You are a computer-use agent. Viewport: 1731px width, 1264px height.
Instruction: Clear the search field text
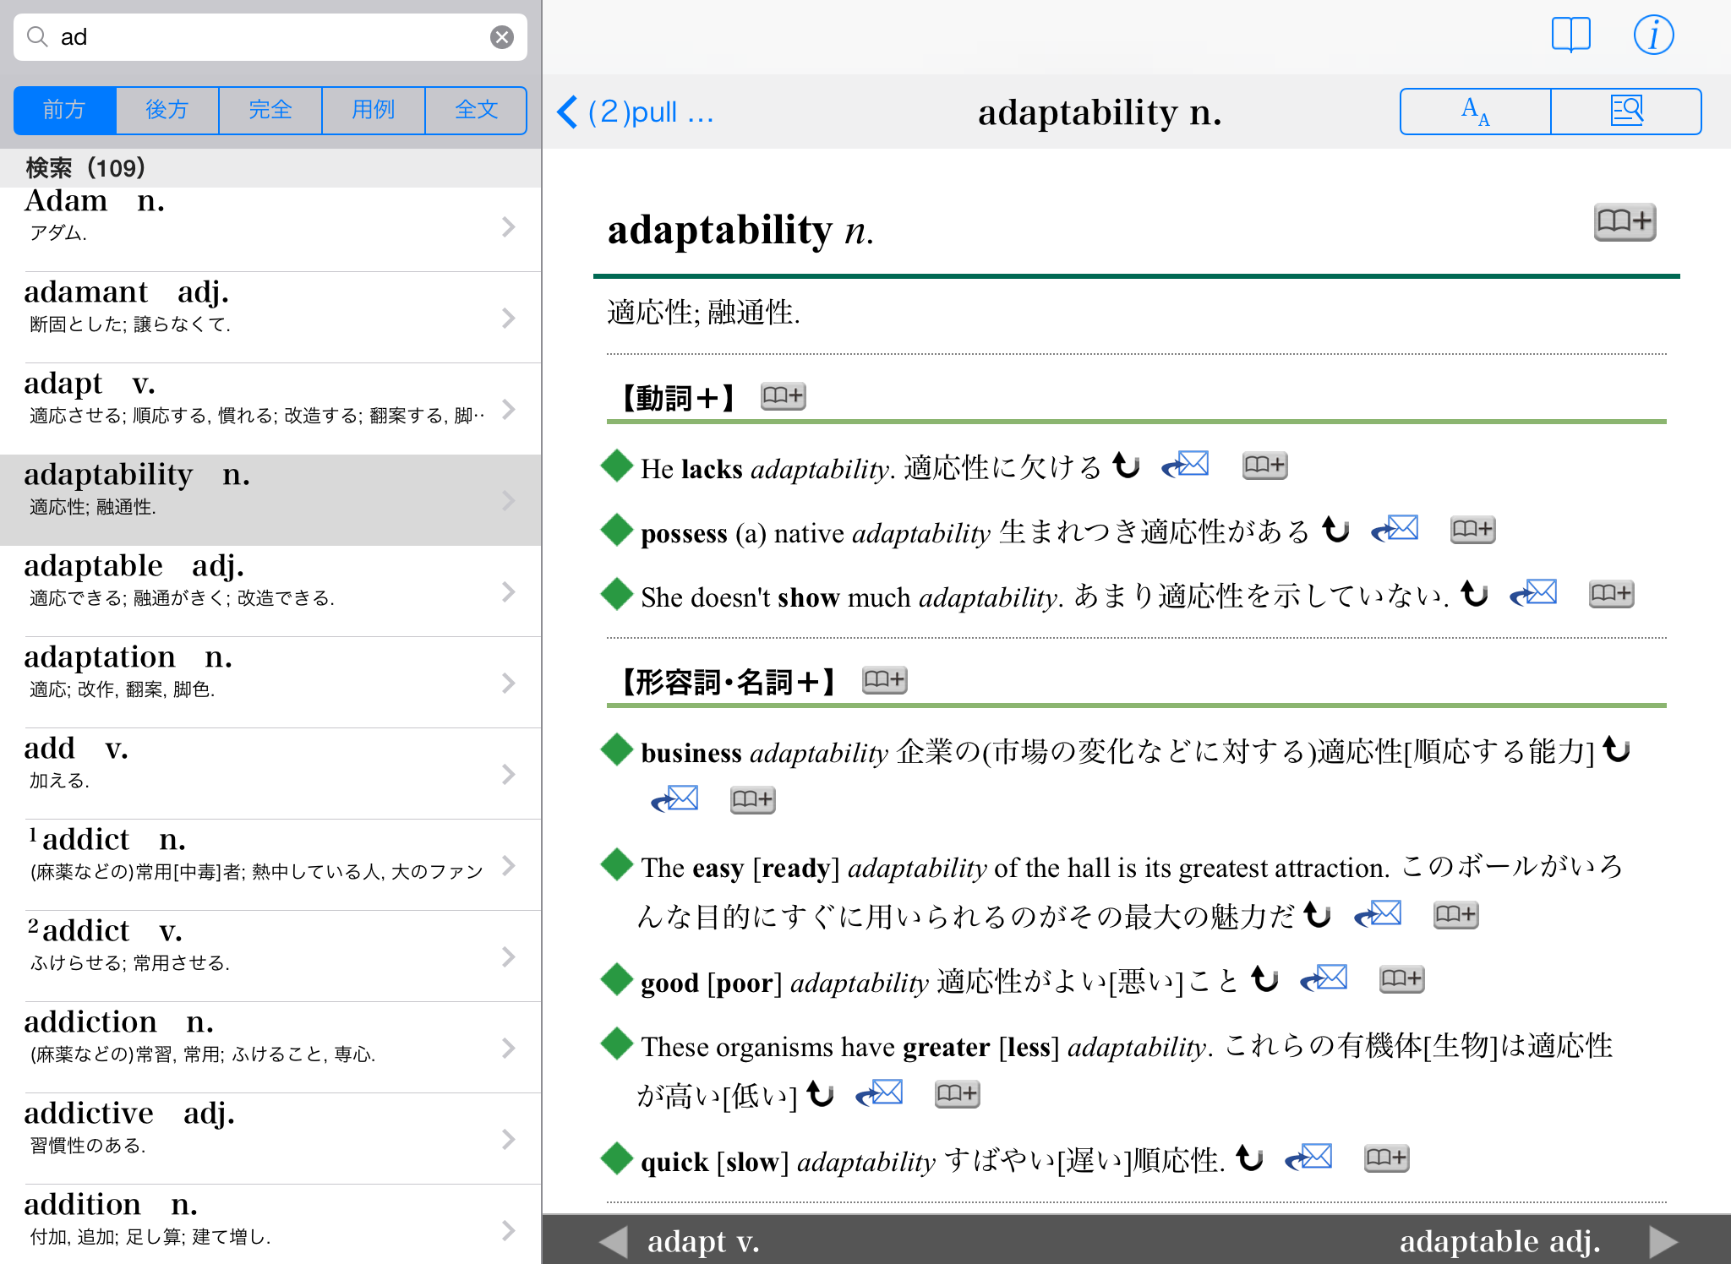pyautogui.click(x=502, y=37)
